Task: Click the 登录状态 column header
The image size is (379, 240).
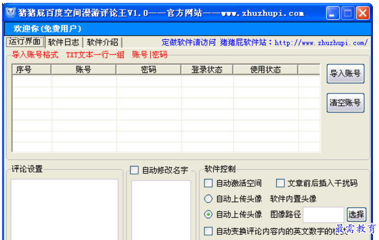Action: pos(207,70)
